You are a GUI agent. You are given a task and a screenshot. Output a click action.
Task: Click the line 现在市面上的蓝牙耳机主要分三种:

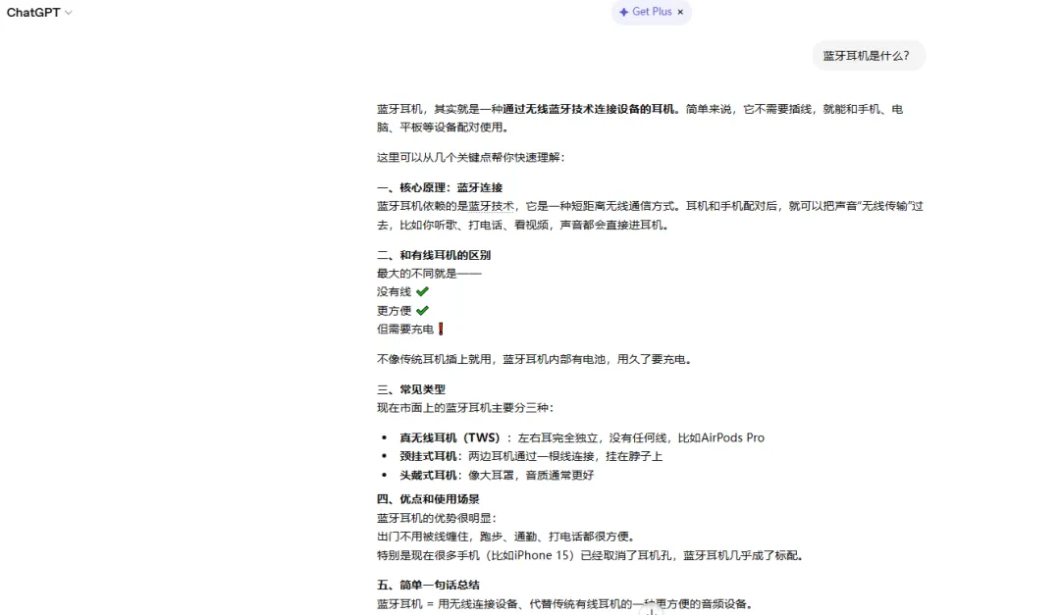465,408
